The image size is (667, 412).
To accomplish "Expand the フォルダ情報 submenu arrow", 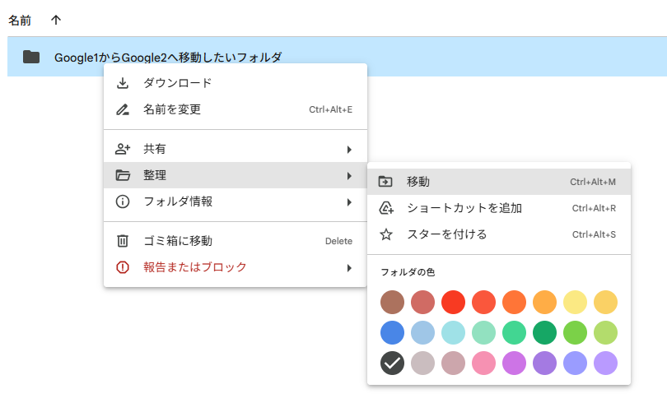I will [x=349, y=202].
